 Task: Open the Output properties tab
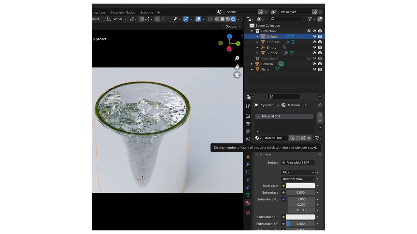coord(248,124)
